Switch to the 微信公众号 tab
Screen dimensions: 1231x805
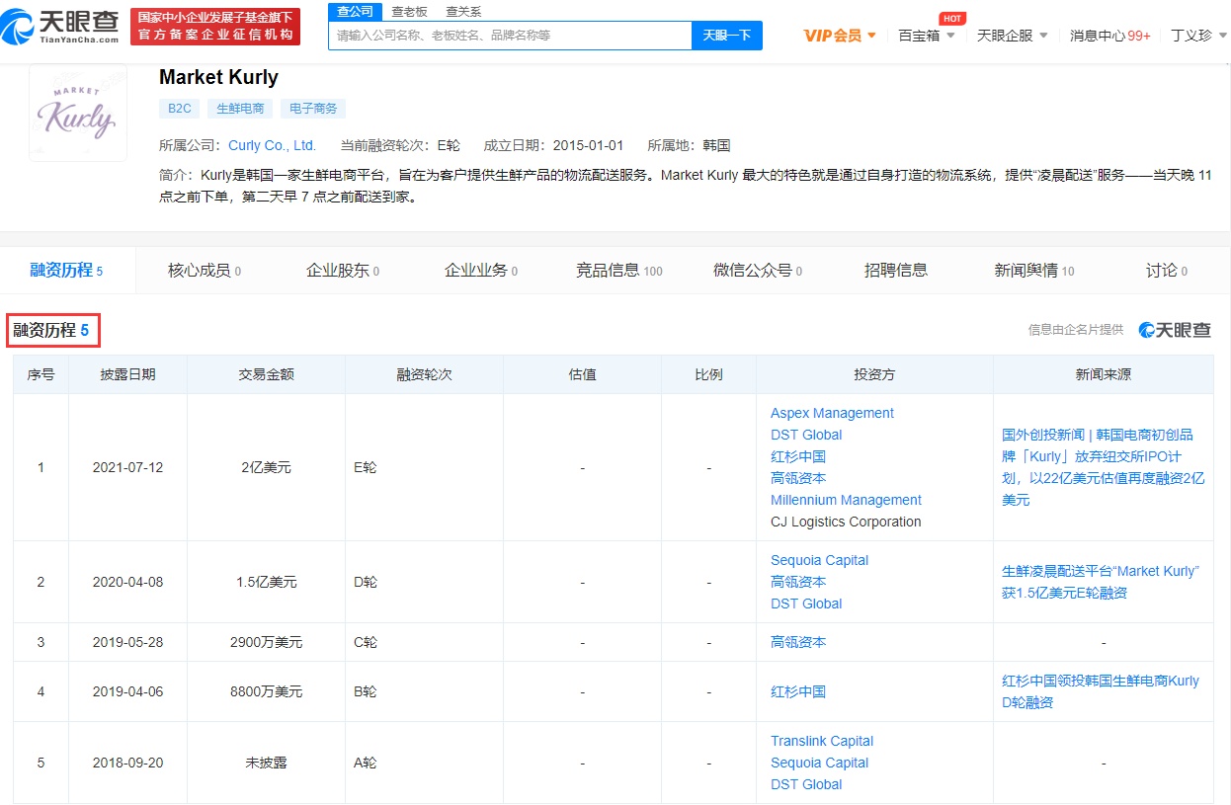point(758,271)
